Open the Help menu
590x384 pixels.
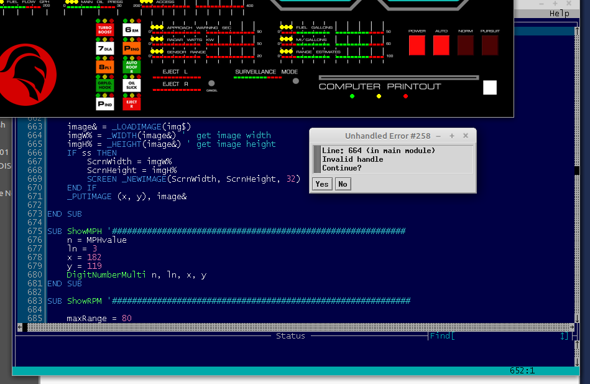click(x=559, y=13)
